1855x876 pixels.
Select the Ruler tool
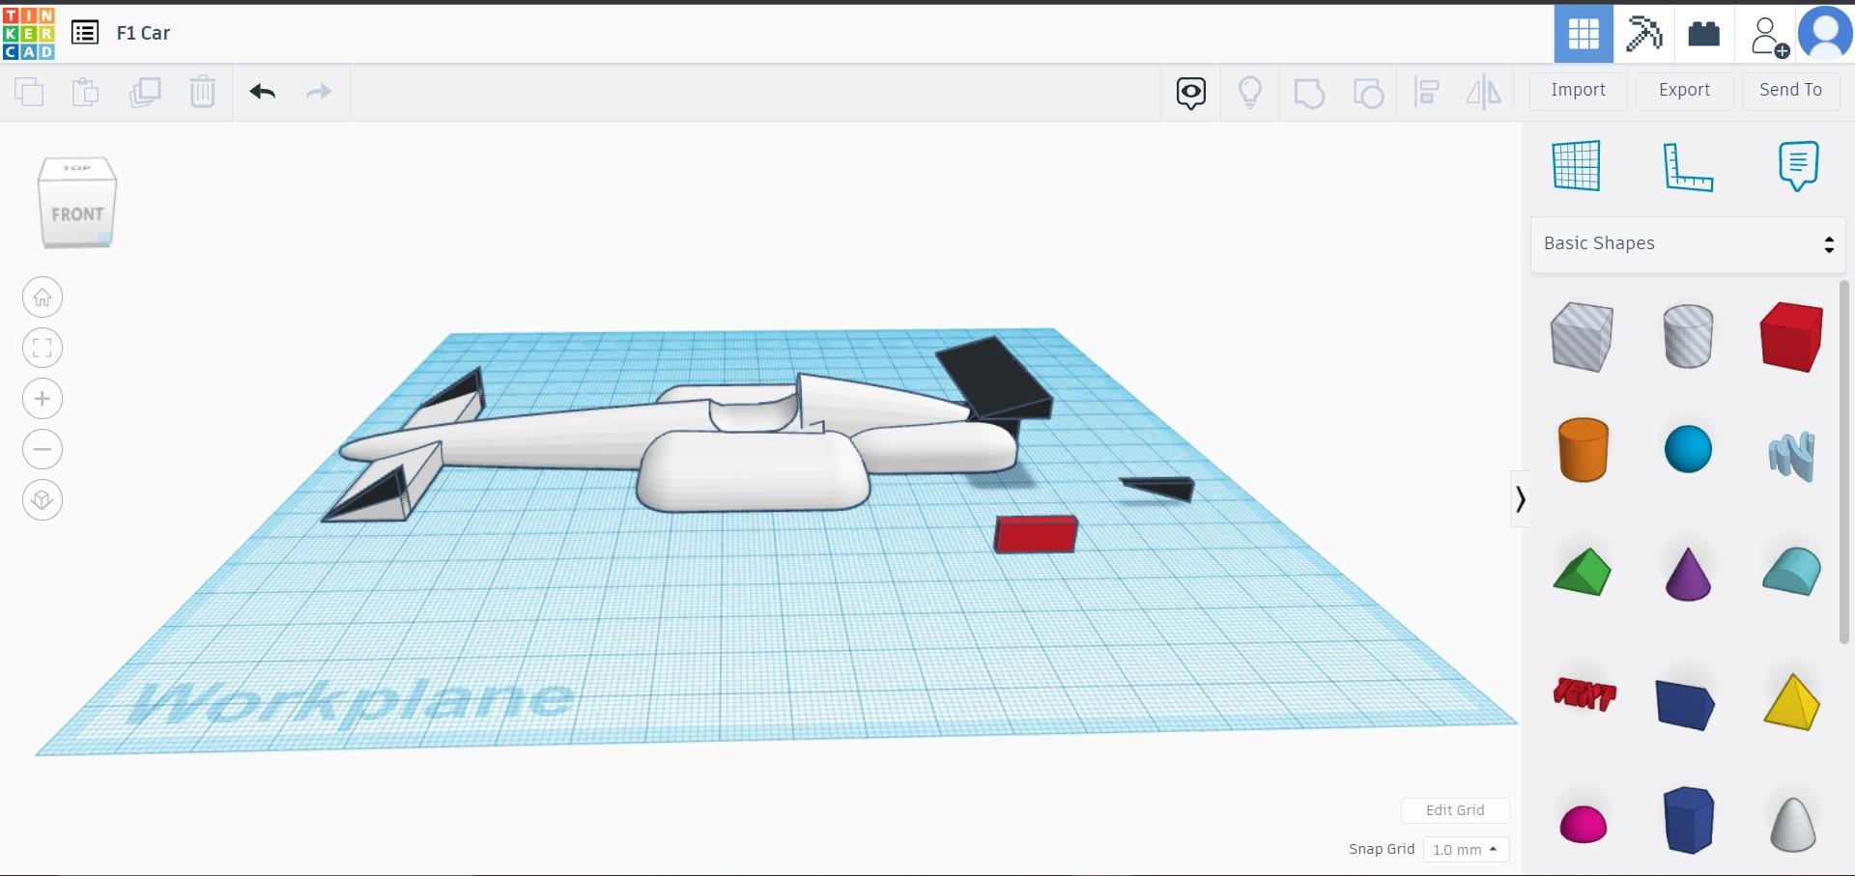[x=1687, y=166]
